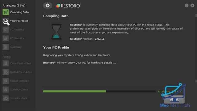
Task: Click the right-side scrollbar top handle
Action: click(196, 16)
